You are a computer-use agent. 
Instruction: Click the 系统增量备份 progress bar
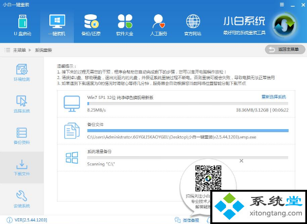[x=187, y=158]
